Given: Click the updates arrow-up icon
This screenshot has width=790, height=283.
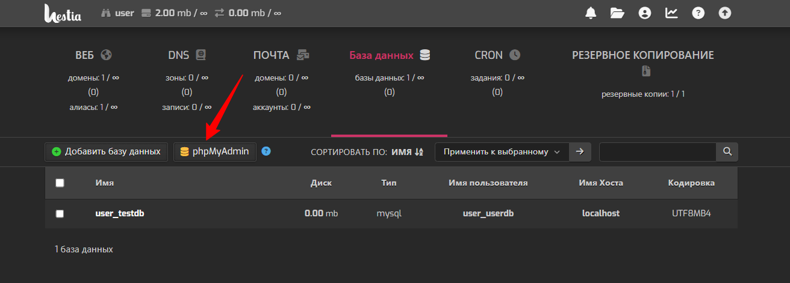Looking at the screenshot, I should click(x=725, y=13).
